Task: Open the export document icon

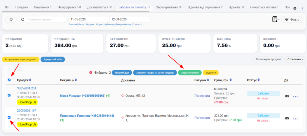Action: (275, 20)
